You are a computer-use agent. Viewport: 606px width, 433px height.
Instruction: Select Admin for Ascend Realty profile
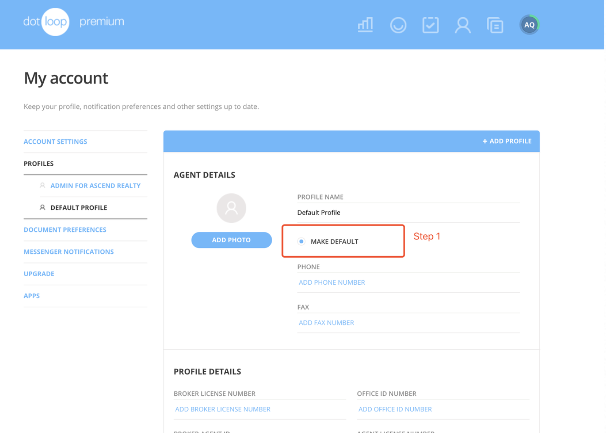click(x=95, y=186)
